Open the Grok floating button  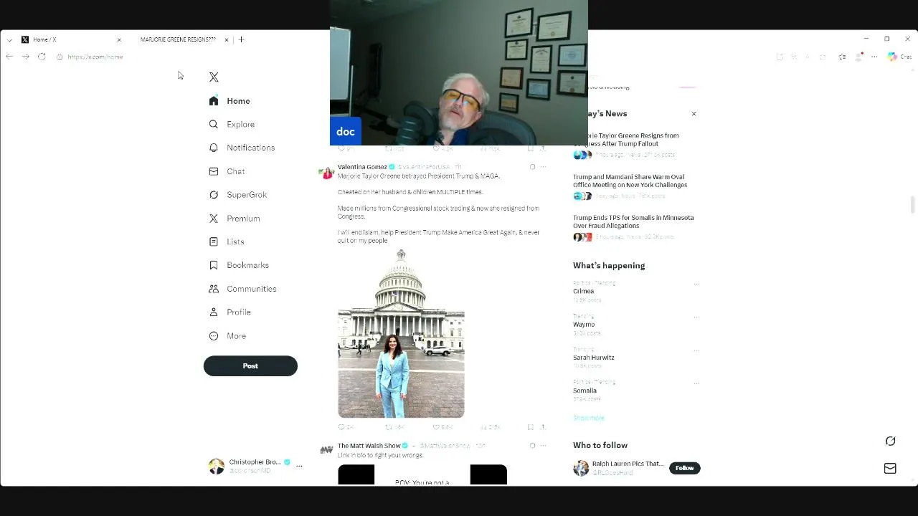tap(890, 441)
